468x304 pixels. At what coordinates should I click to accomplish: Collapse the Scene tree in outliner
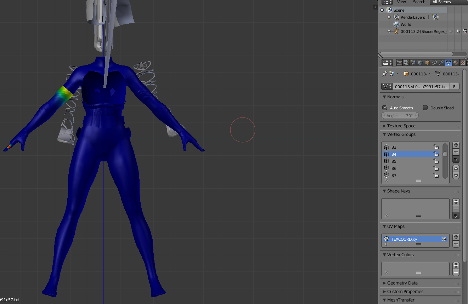click(382, 10)
